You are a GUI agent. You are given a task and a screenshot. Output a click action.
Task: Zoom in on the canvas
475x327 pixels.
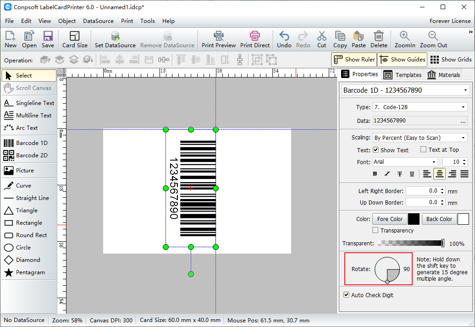point(405,39)
